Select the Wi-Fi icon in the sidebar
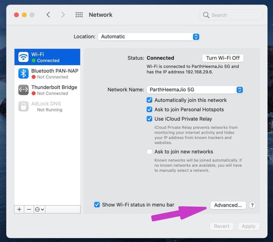This screenshot has height=242, width=273. coord(23,57)
